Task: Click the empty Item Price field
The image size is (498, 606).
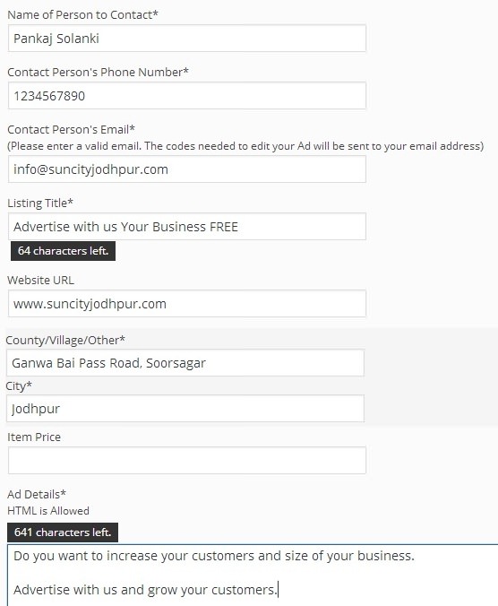Action: pos(187,460)
